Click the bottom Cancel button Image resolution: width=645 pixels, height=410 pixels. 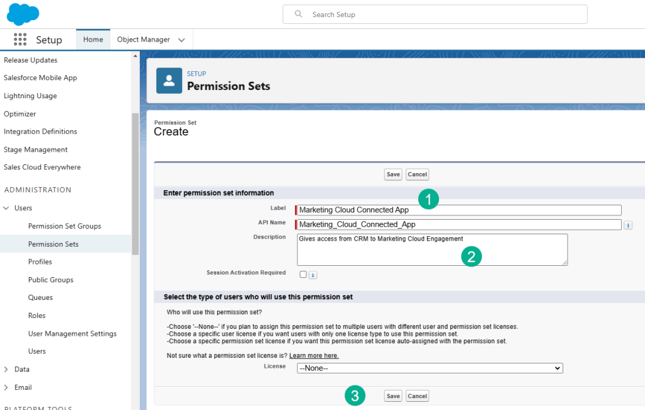417,396
